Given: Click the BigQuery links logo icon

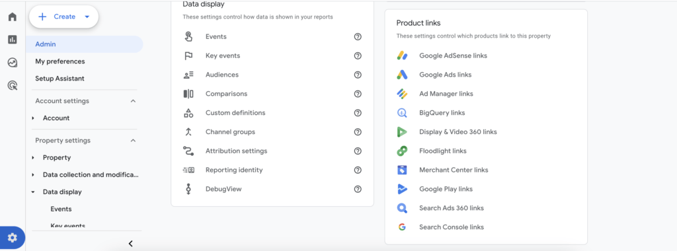Looking at the screenshot, I should coord(402,113).
